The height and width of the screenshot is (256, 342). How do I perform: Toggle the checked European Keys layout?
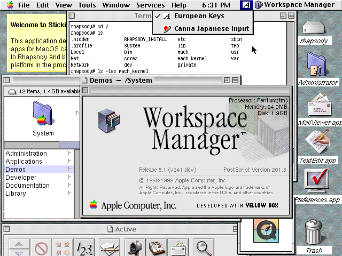203,16
